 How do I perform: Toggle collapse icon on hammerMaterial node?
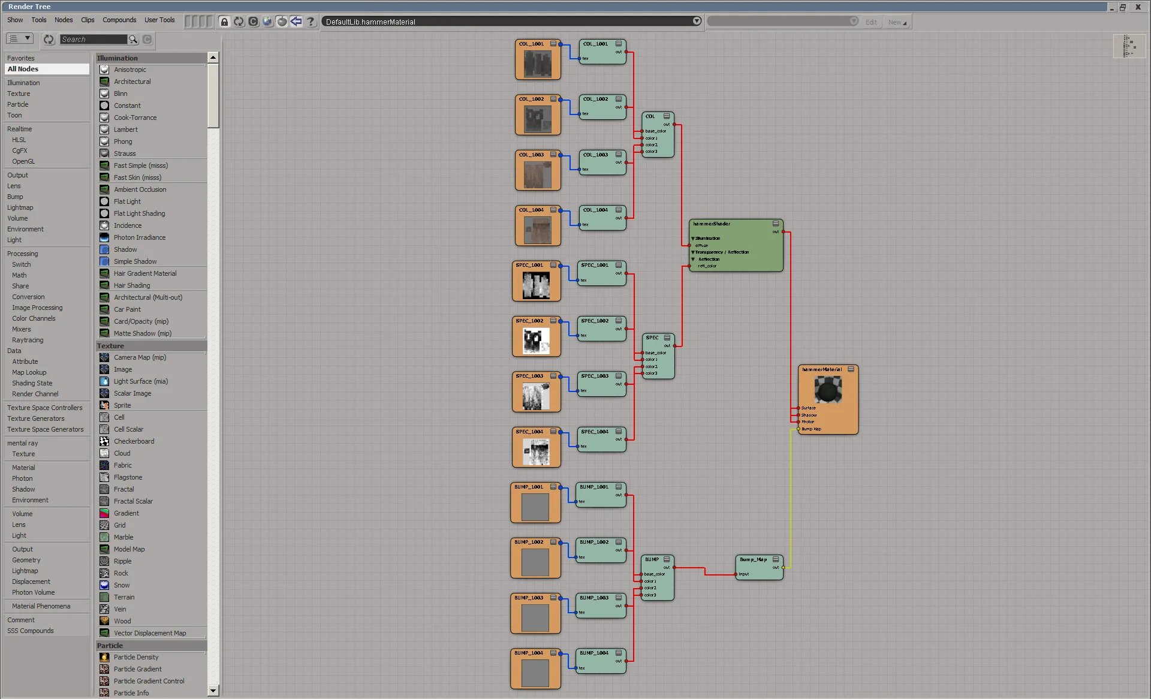pyautogui.click(x=851, y=369)
